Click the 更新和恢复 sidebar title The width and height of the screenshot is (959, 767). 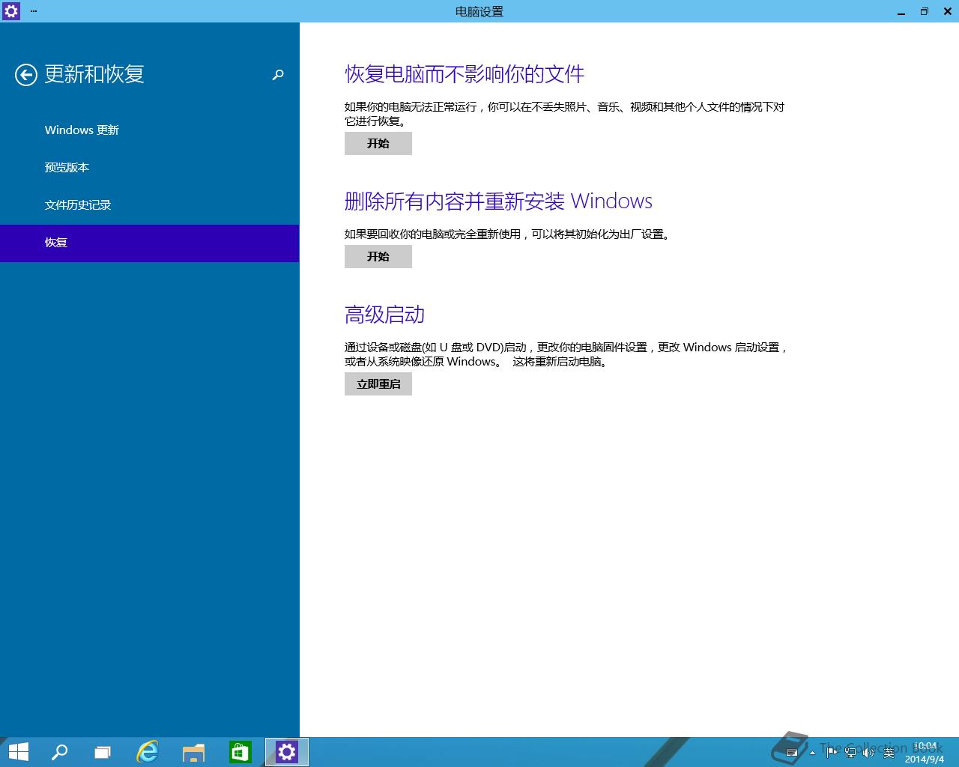94,74
